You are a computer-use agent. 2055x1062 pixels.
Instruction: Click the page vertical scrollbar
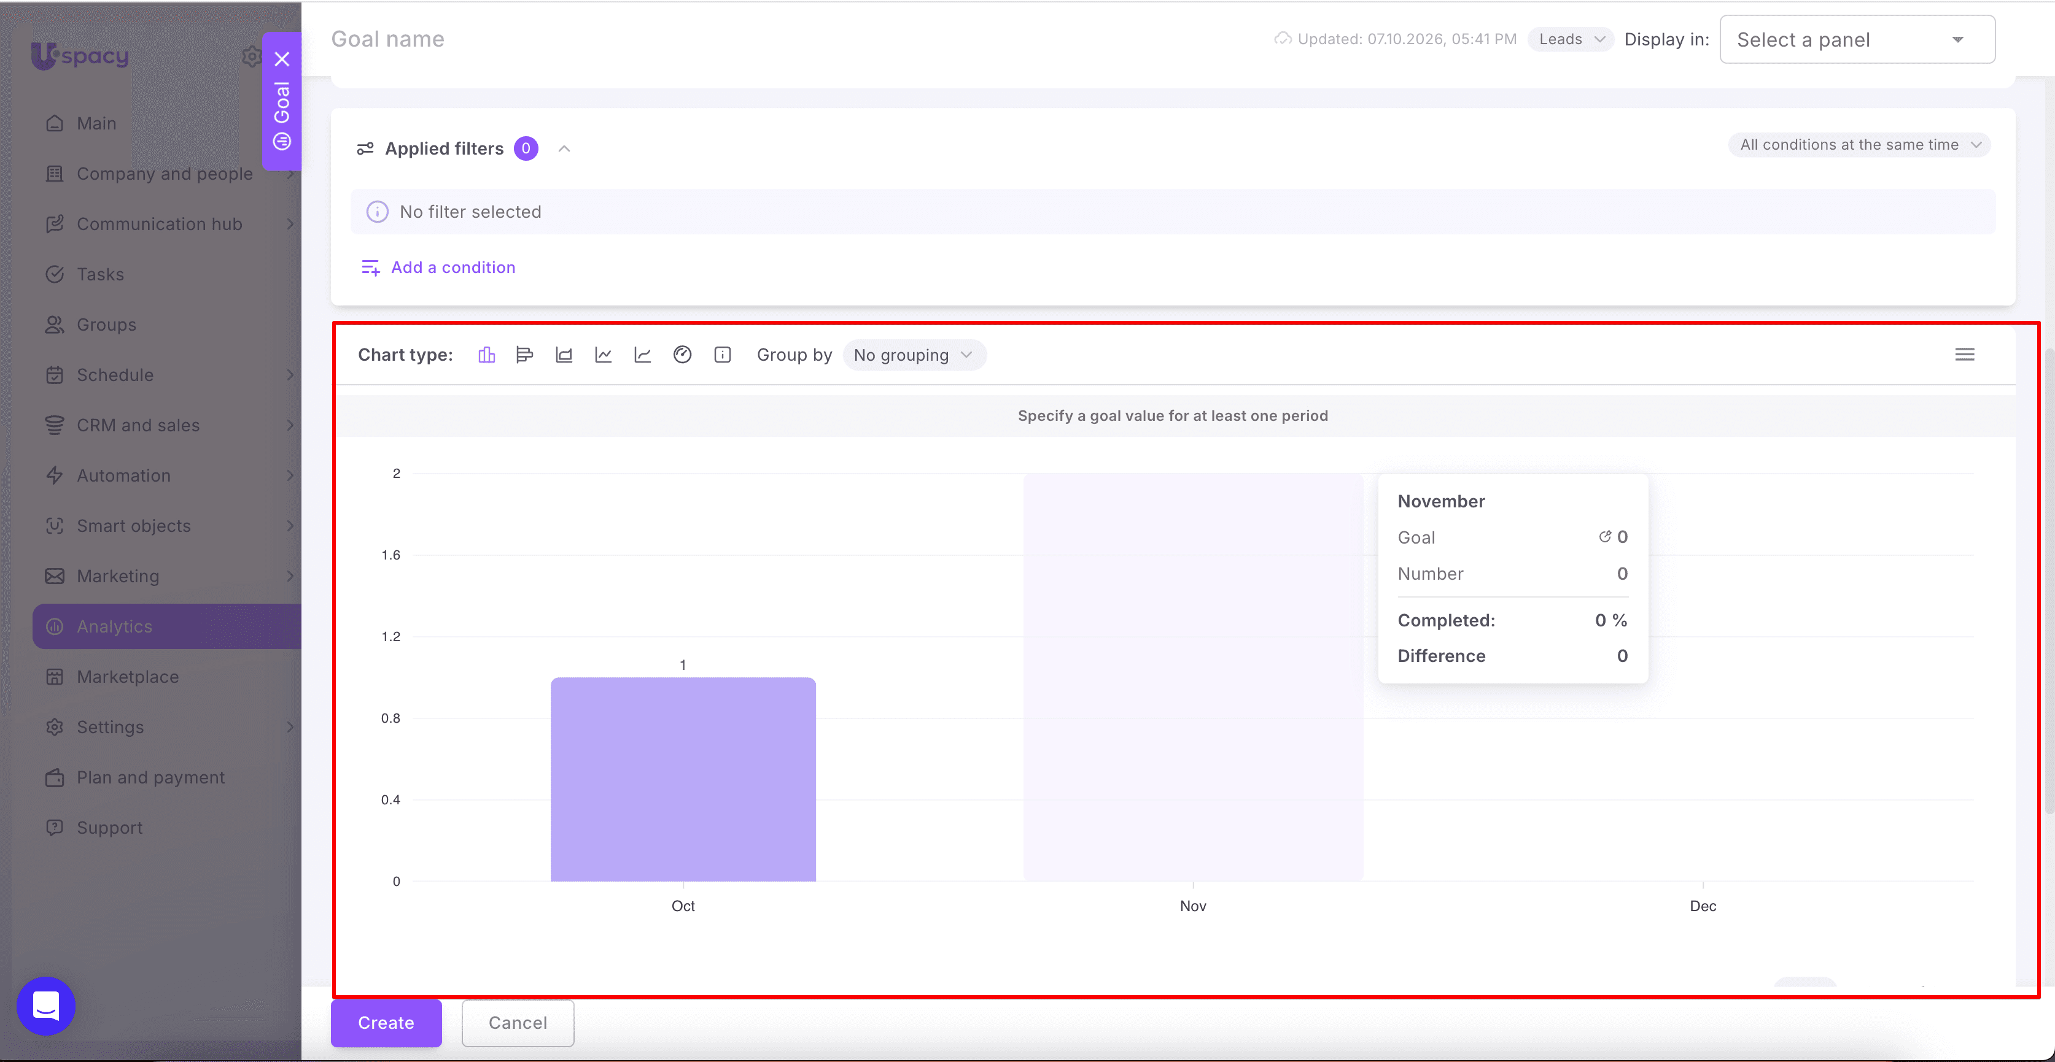pos(2049,582)
